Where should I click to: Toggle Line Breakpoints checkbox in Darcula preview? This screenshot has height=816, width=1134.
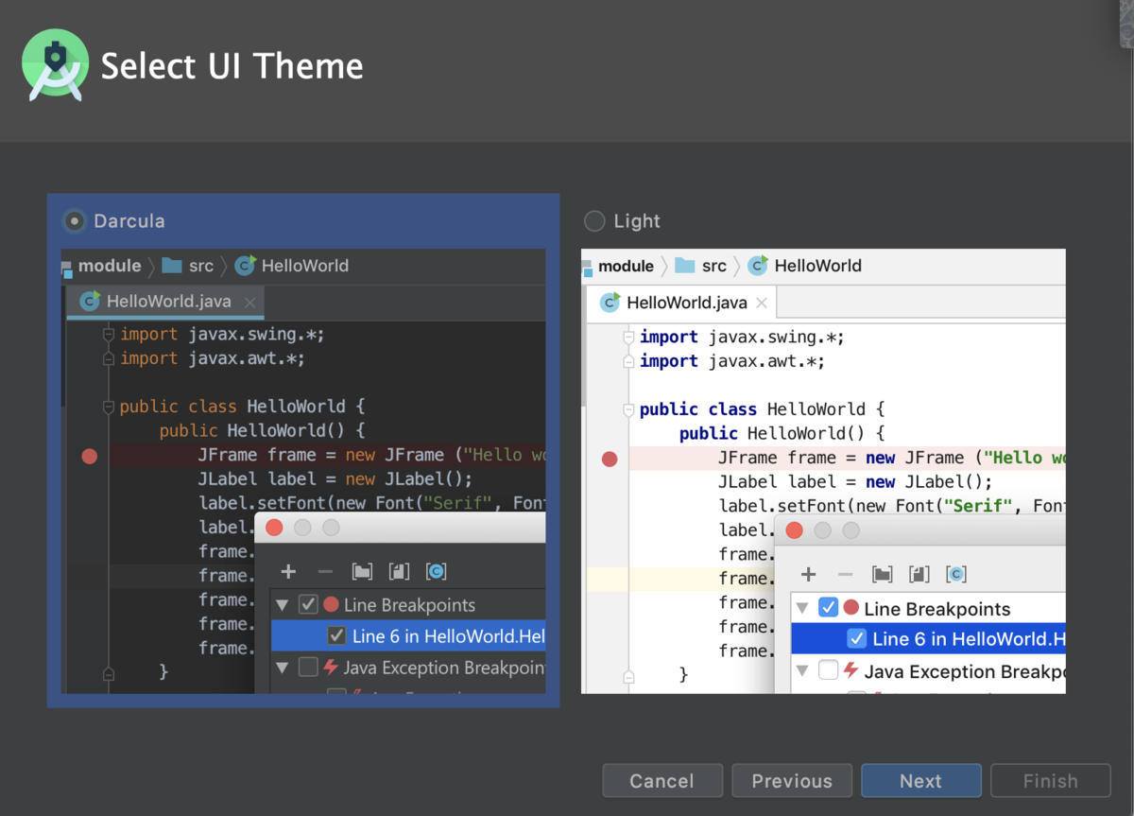pos(308,604)
